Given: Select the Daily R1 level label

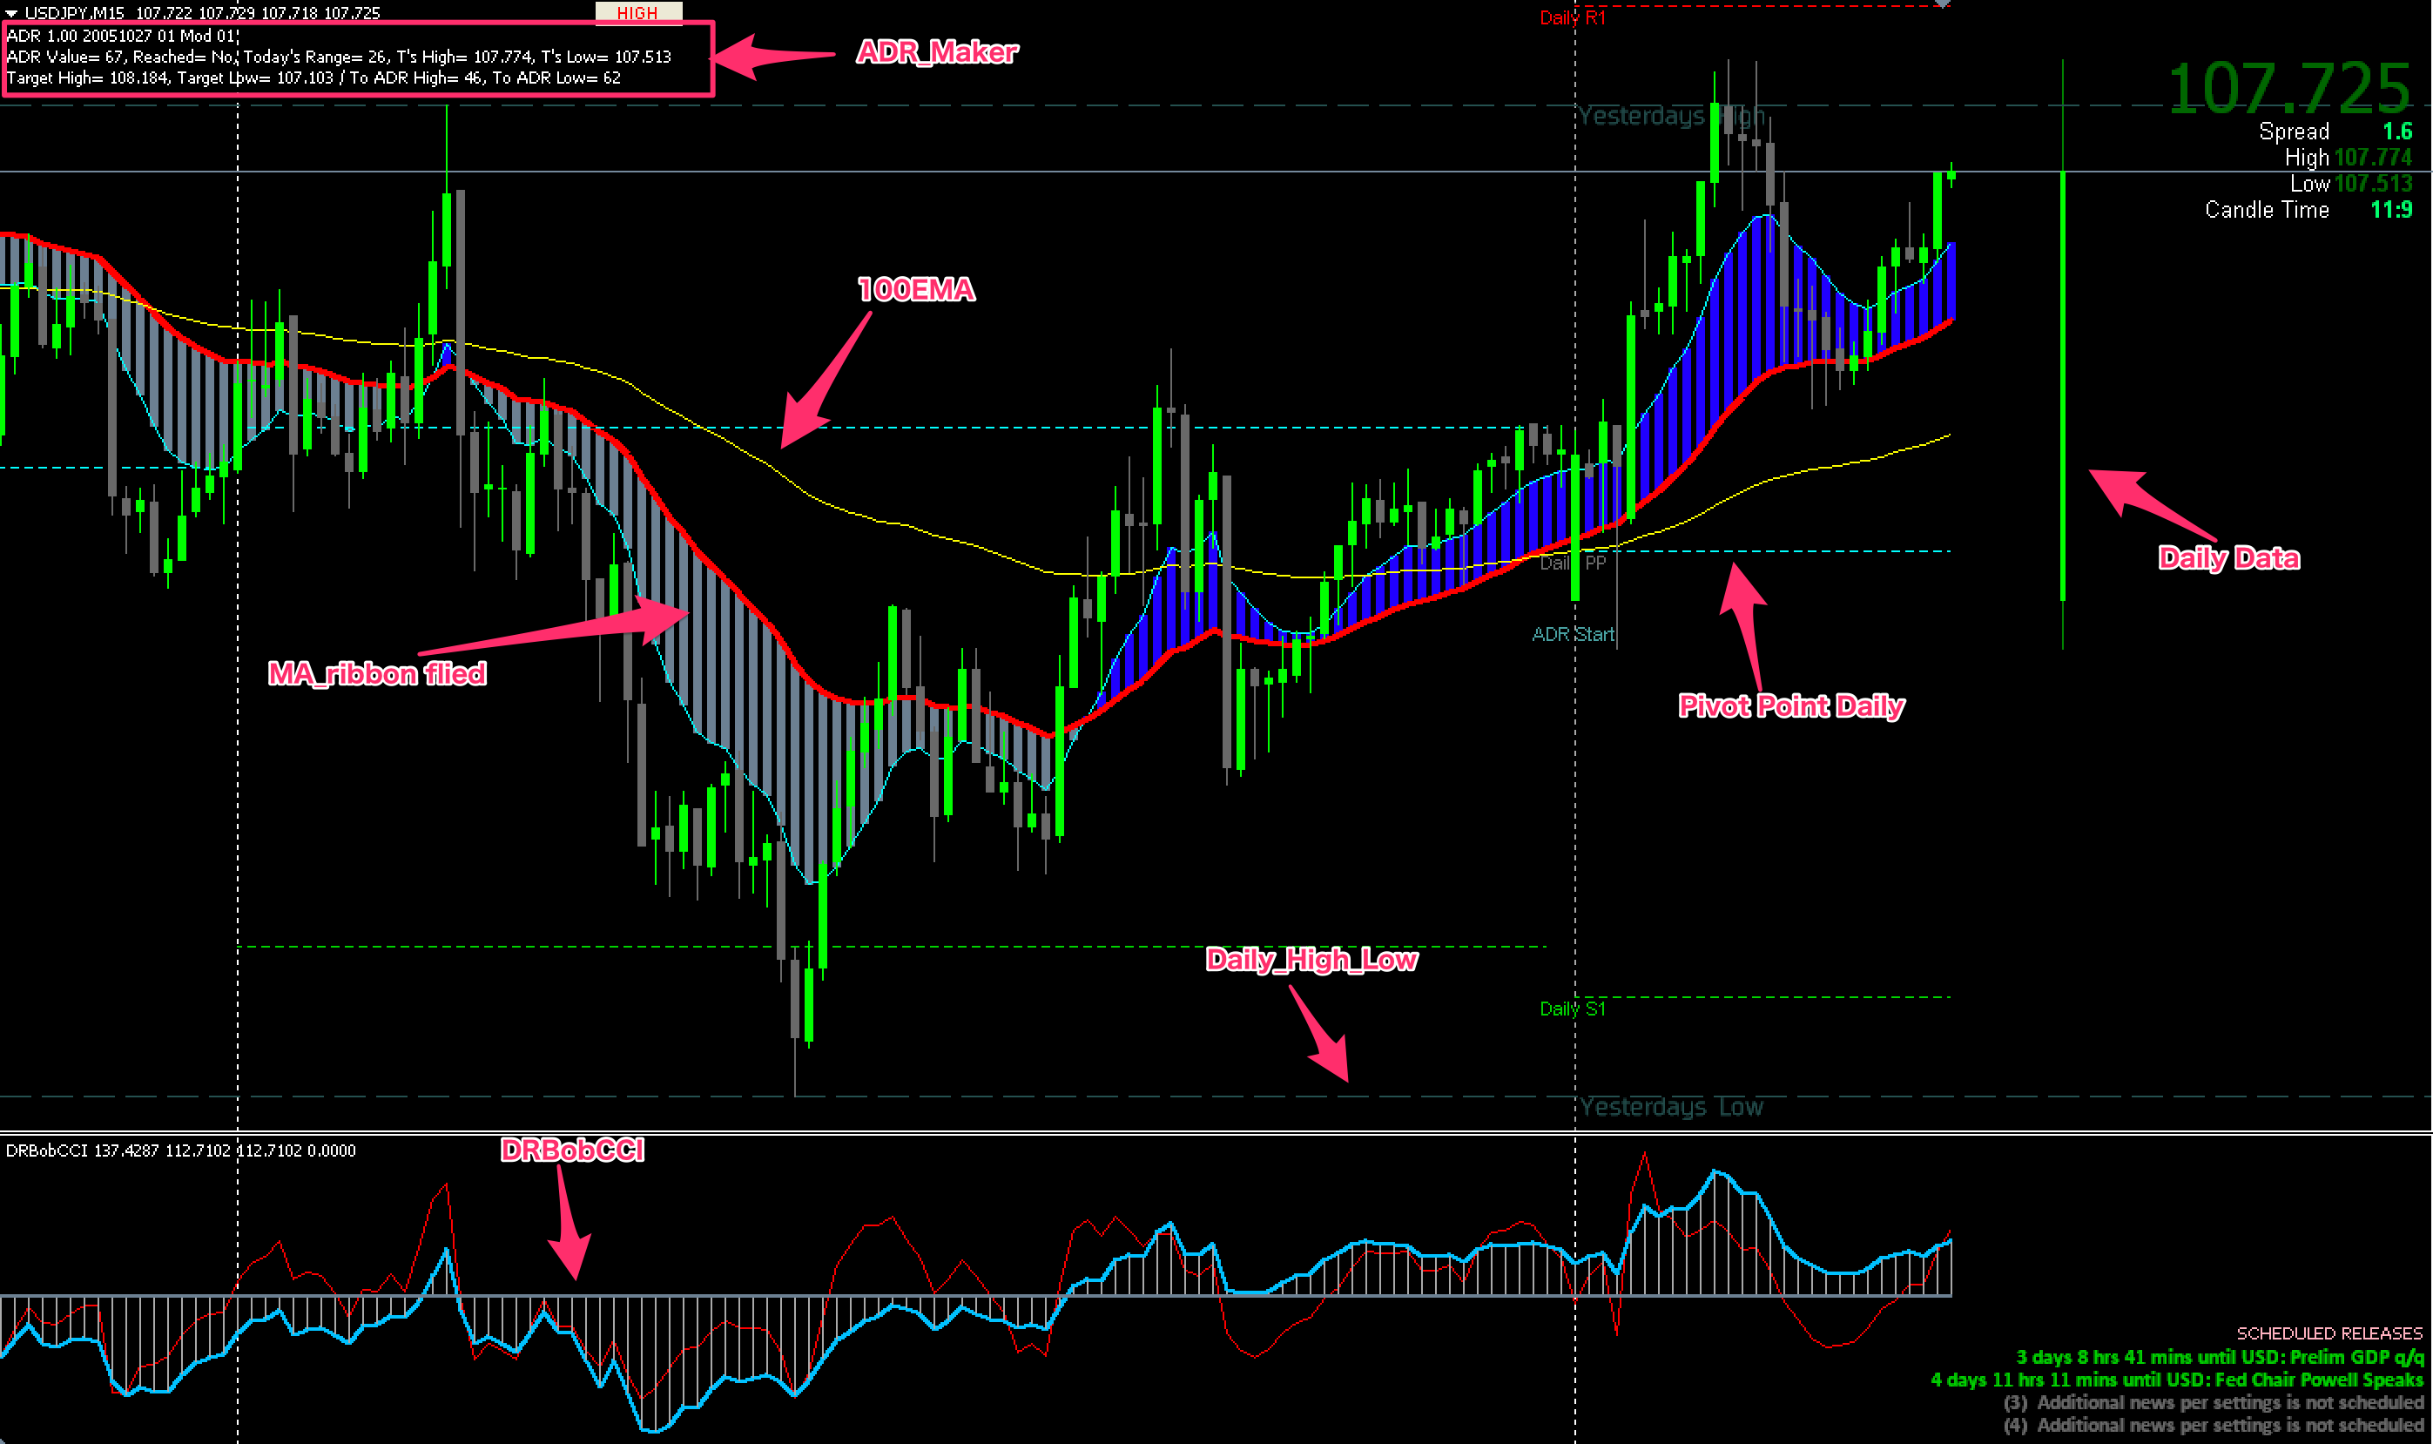Looking at the screenshot, I should 1573,17.
